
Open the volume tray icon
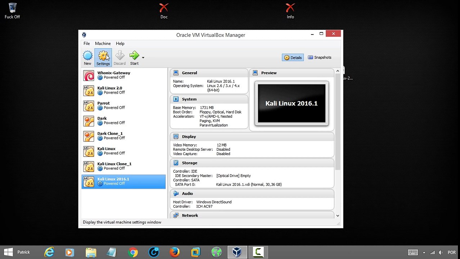[x=441, y=253]
